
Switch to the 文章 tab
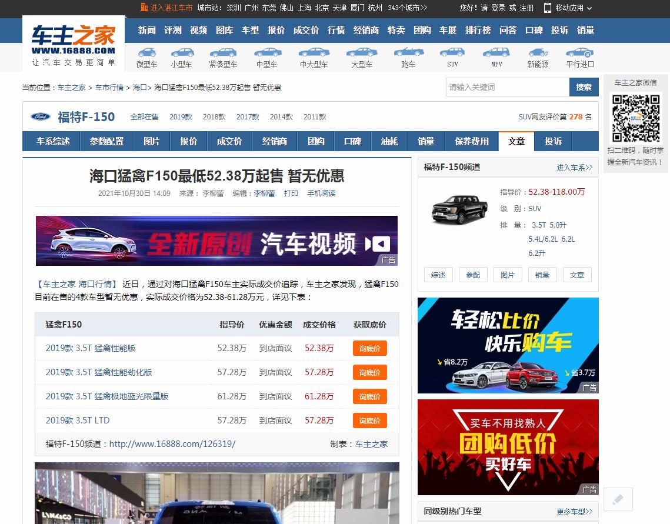(516, 141)
